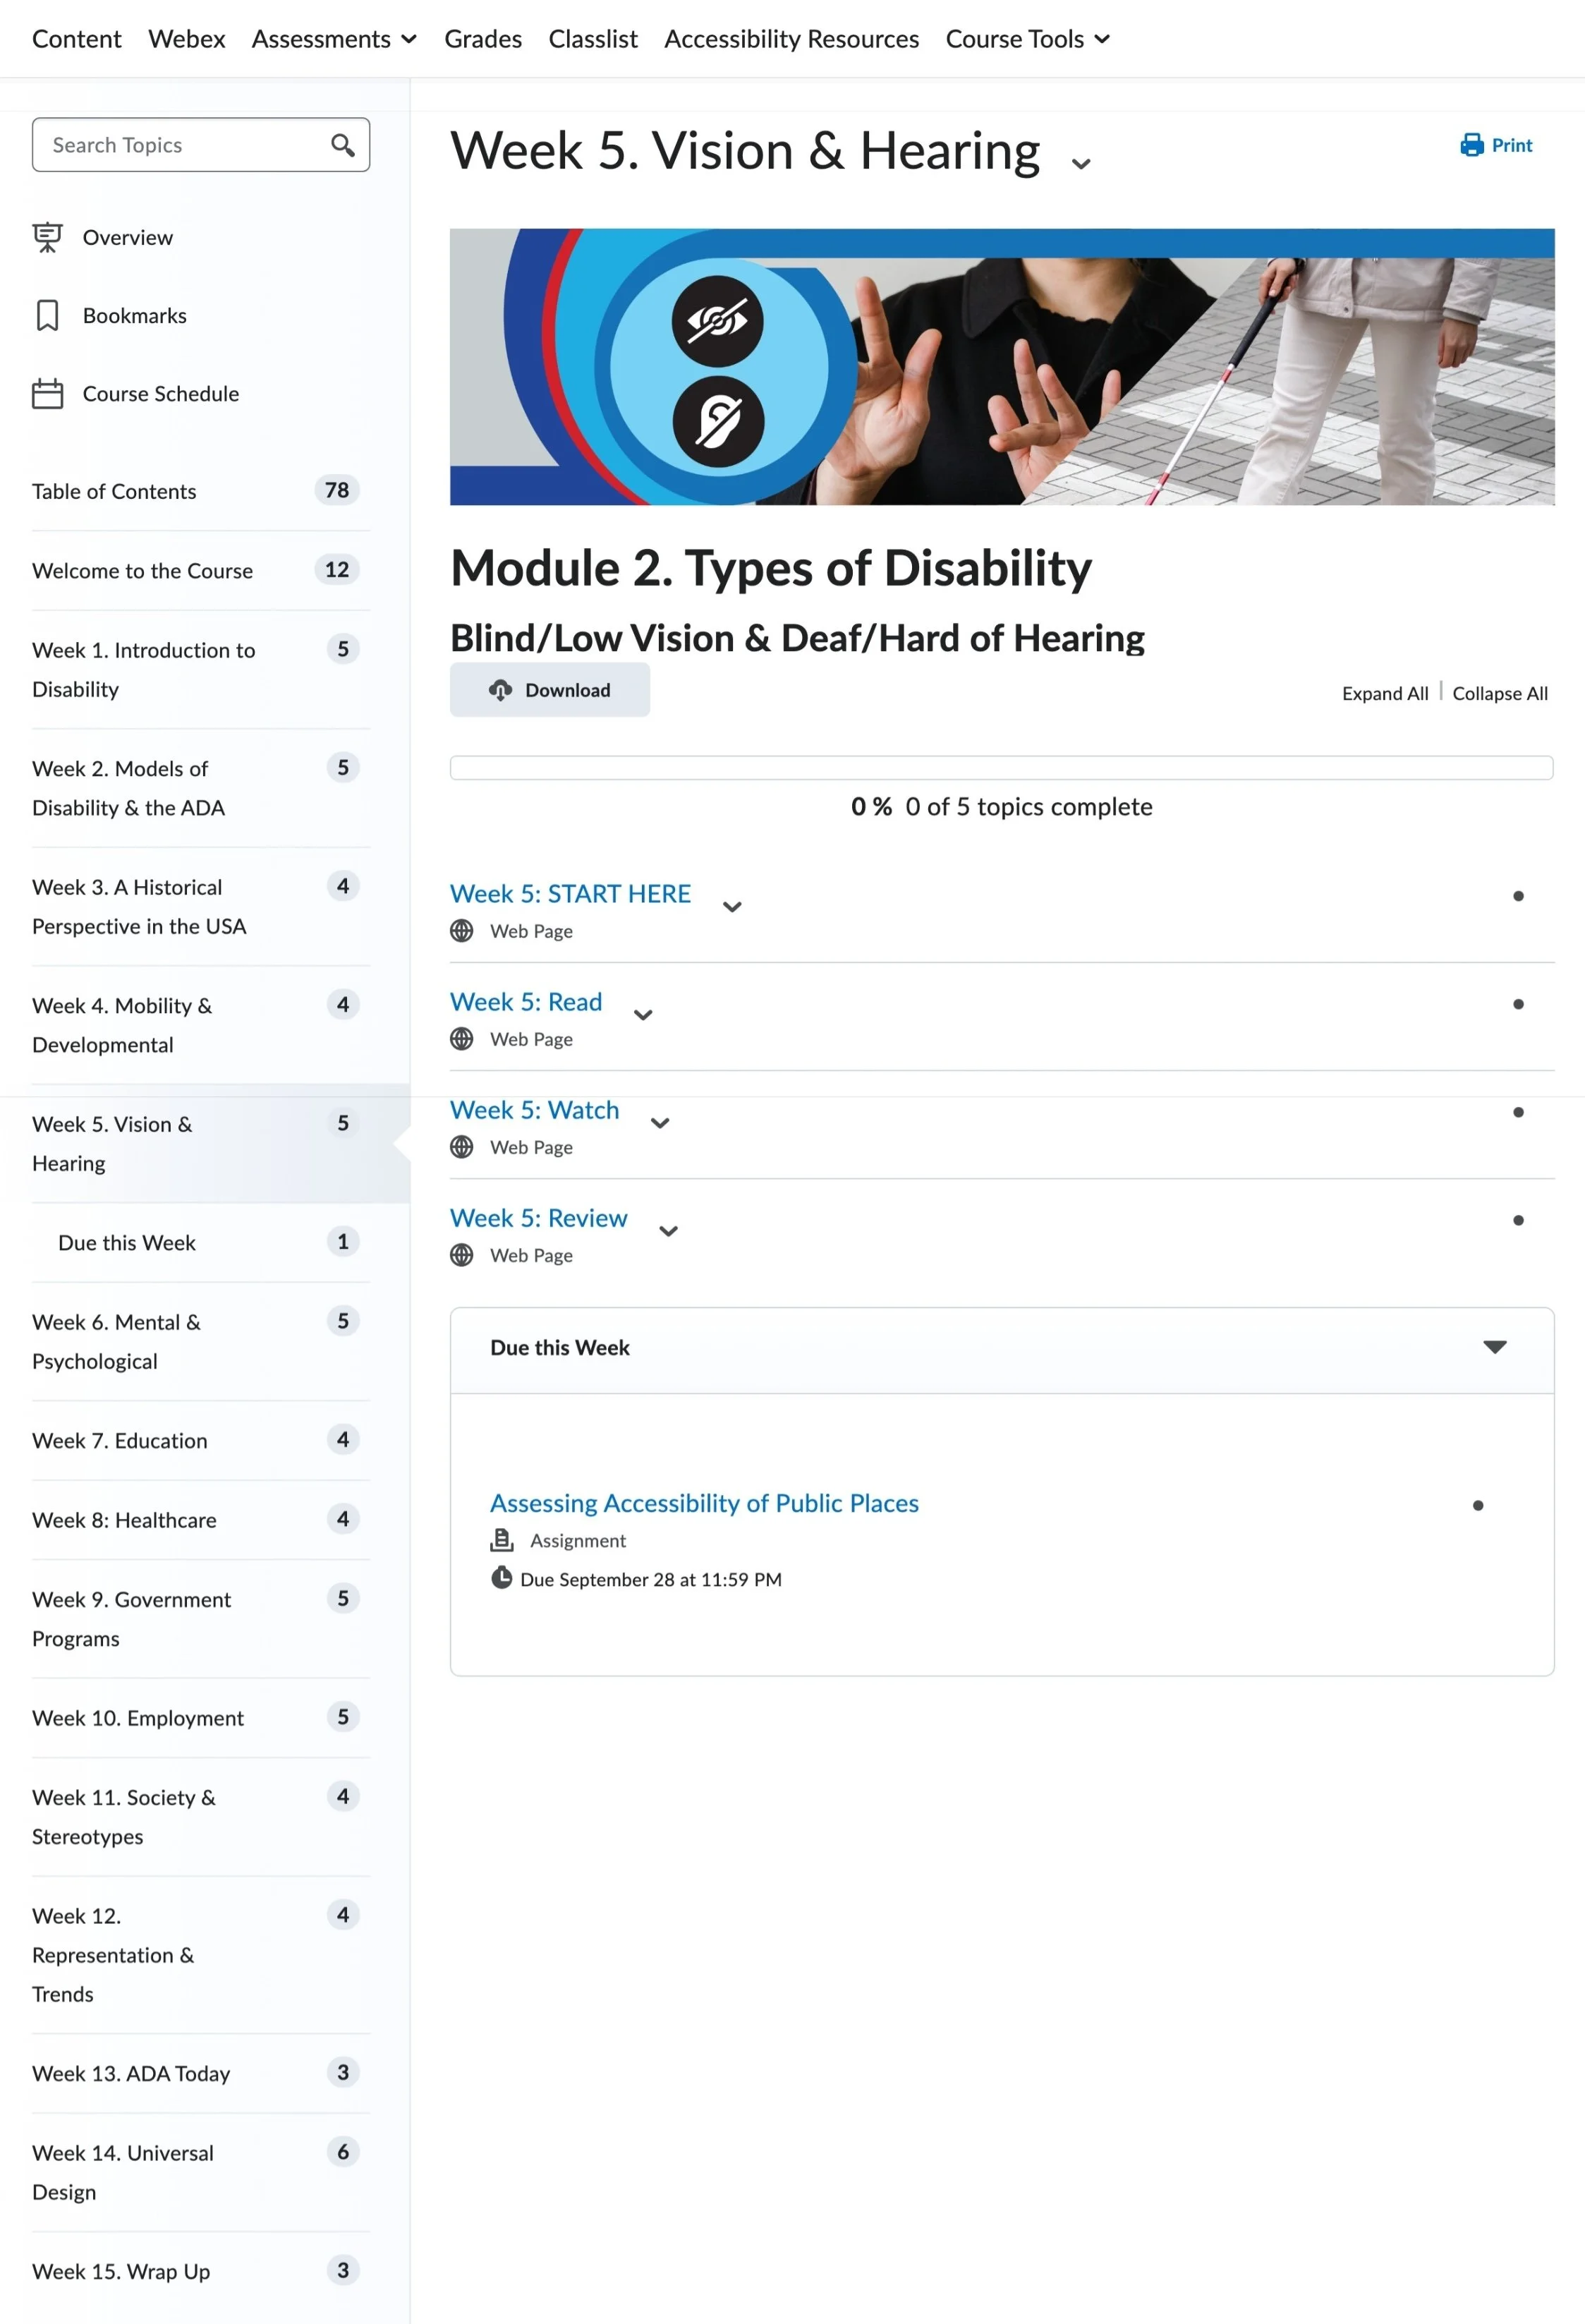Click the Assignment icon under Assessing Accessibility
The height and width of the screenshot is (2324, 1585).
[x=501, y=1540]
